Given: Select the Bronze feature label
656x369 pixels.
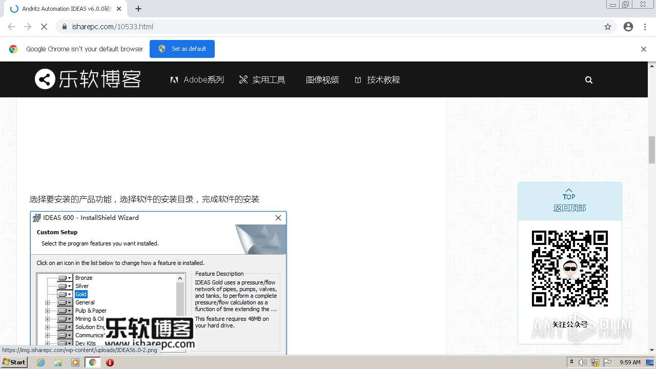Looking at the screenshot, I should click(84, 278).
